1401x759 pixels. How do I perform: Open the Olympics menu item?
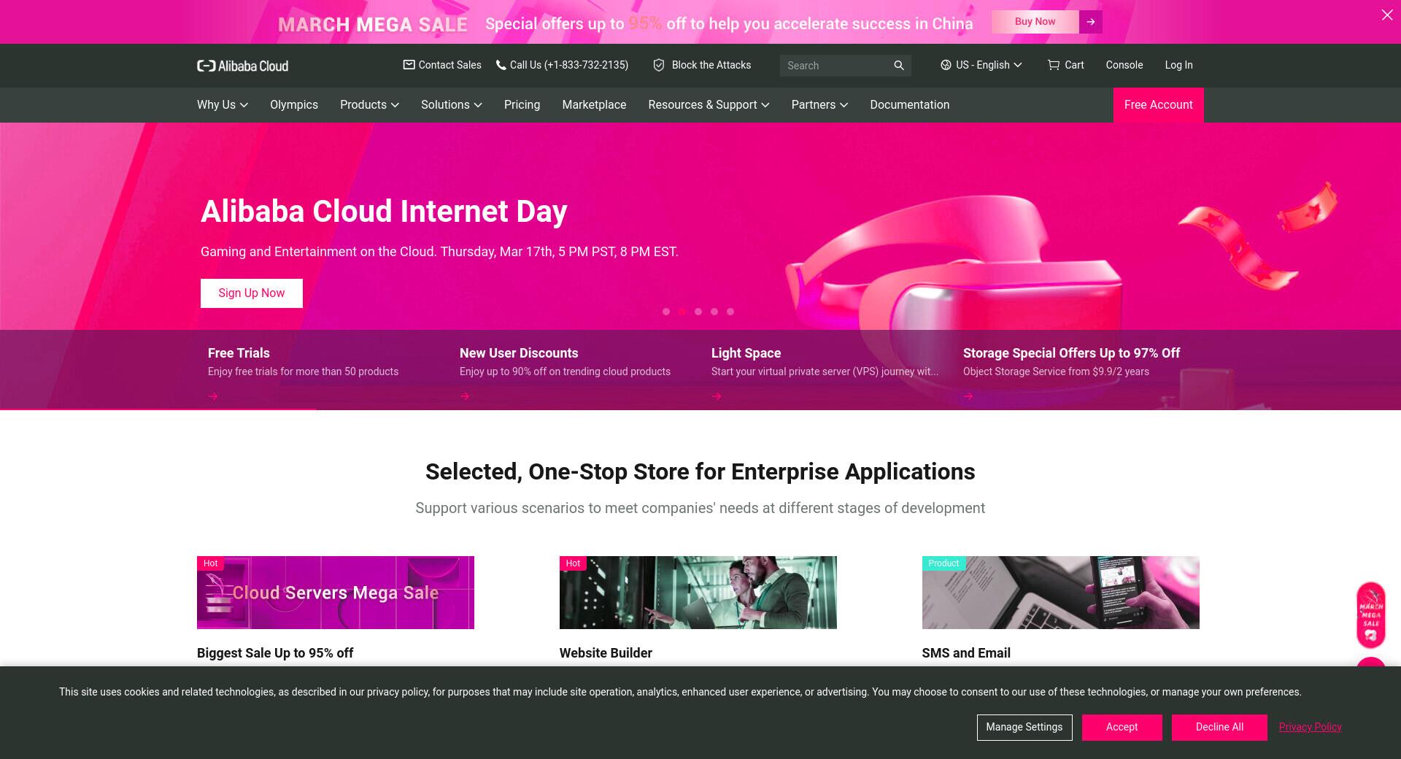click(x=294, y=105)
